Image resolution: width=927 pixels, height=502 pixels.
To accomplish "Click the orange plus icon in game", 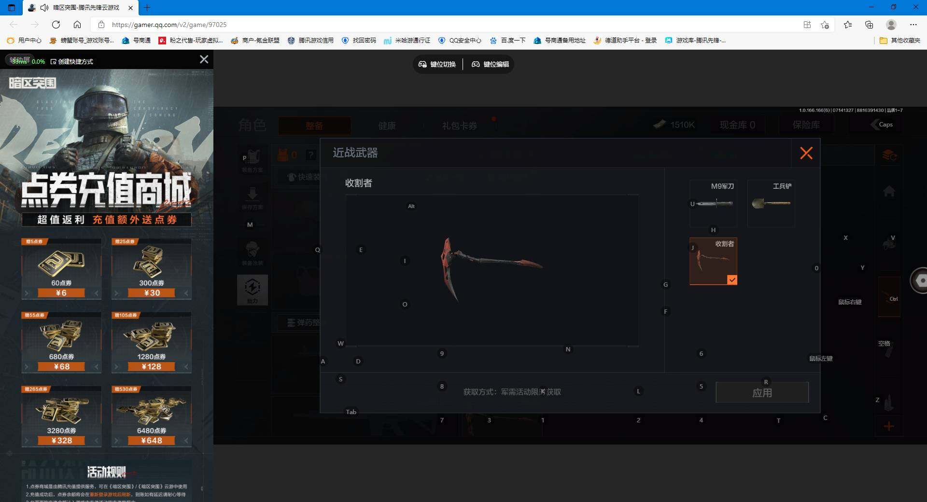I will click(x=889, y=426).
